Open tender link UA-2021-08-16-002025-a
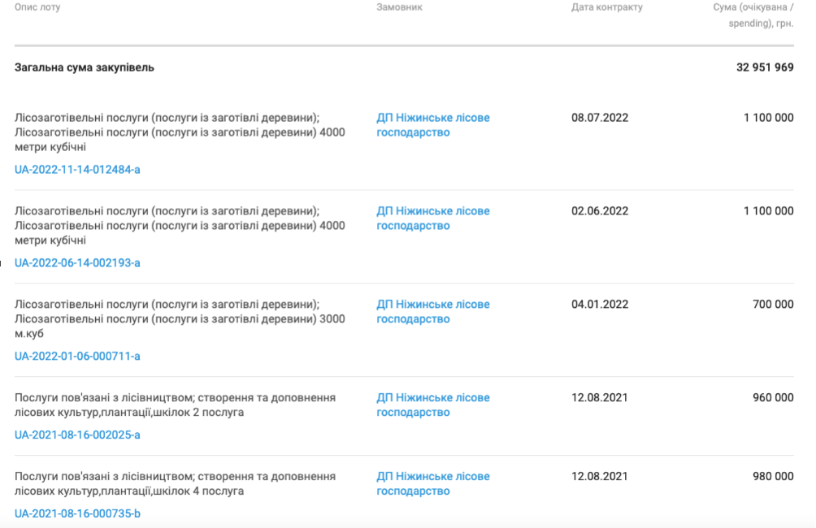The height and width of the screenshot is (528, 816). coord(77,435)
